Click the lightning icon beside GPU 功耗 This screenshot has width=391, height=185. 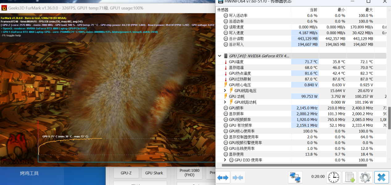[226, 97]
